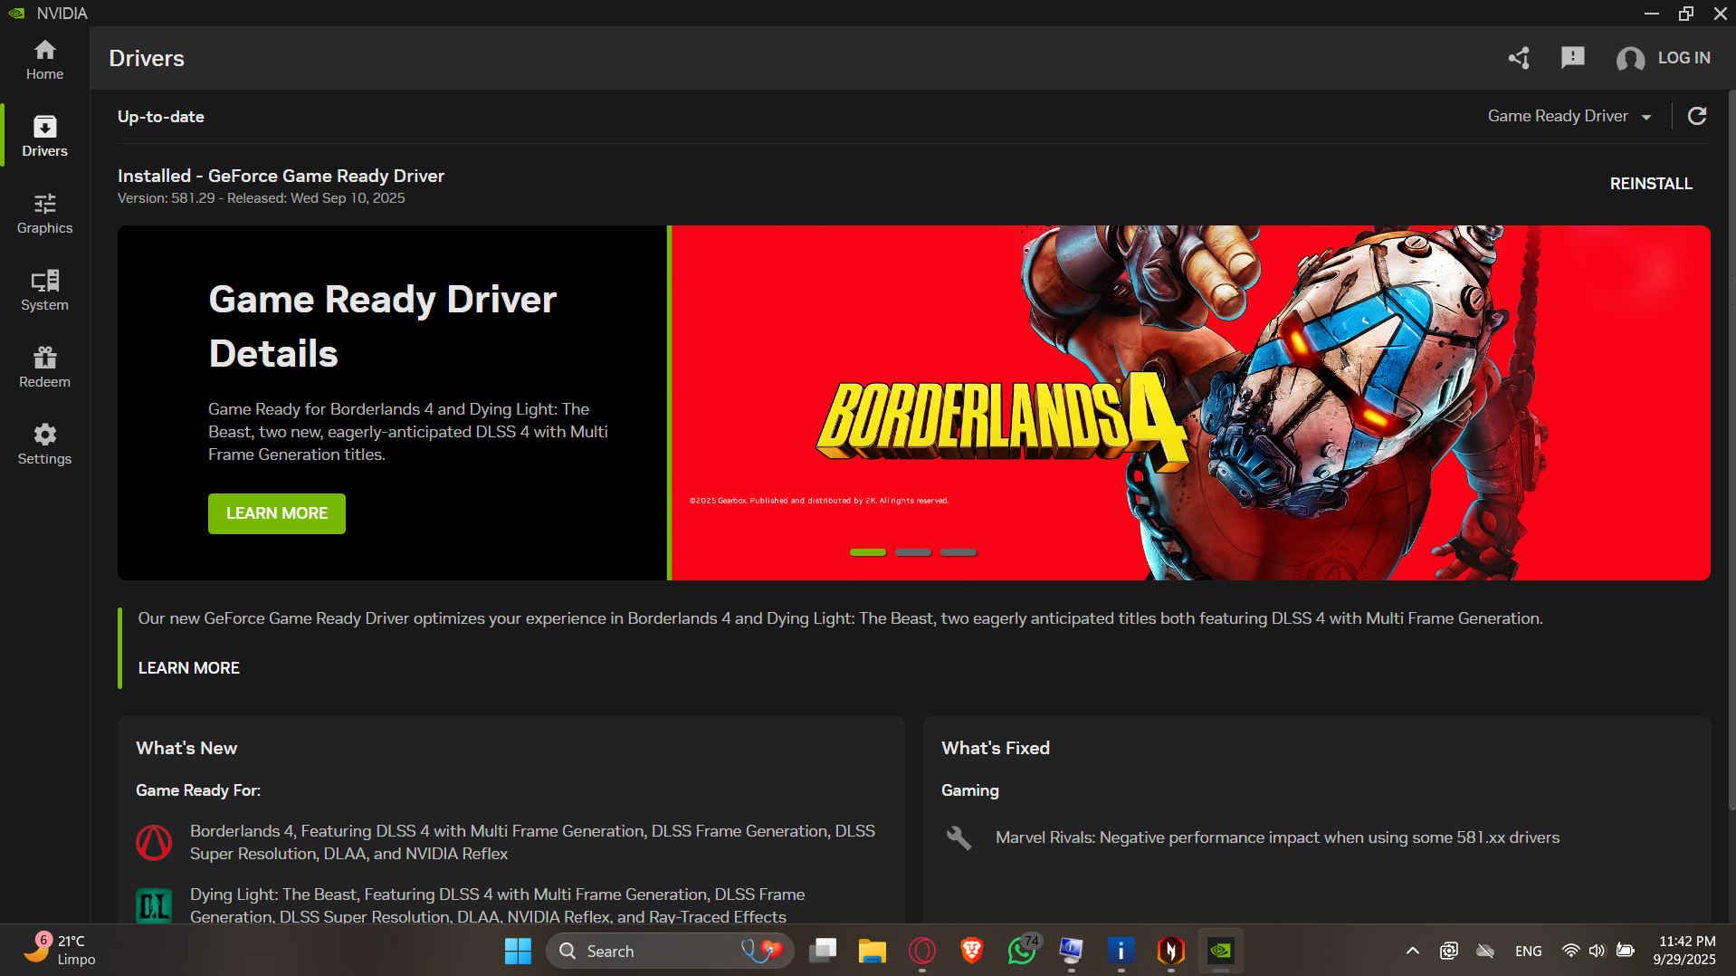Open the Game Ready Driver dropdown

(x=1569, y=116)
